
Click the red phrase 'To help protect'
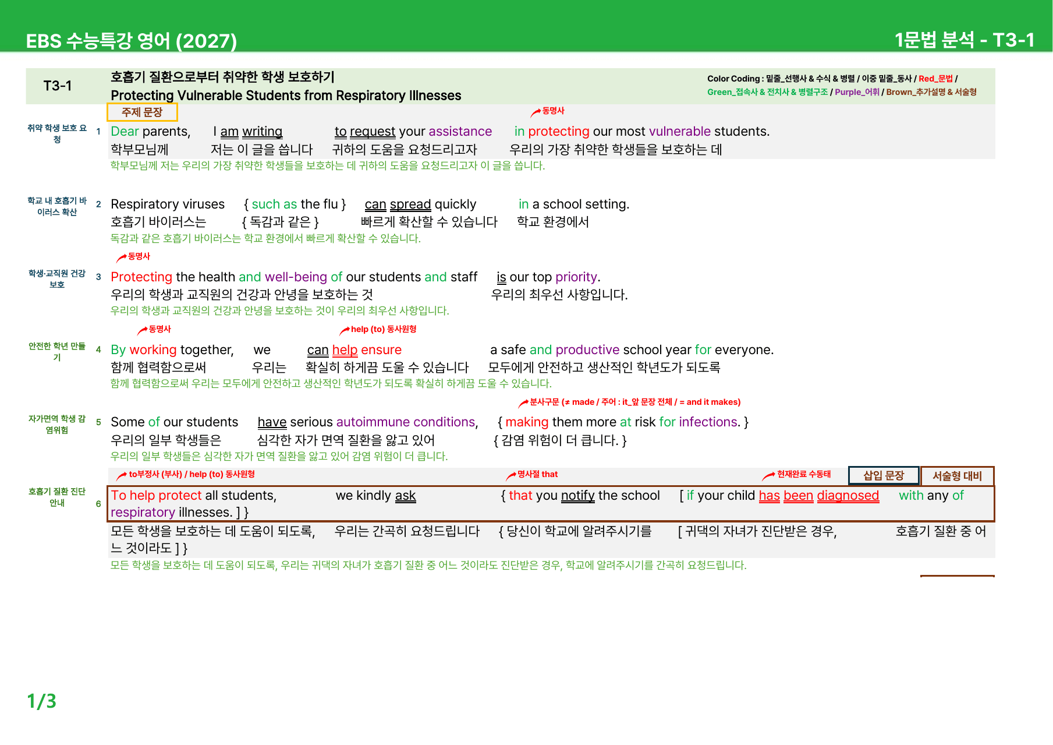point(156,496)
